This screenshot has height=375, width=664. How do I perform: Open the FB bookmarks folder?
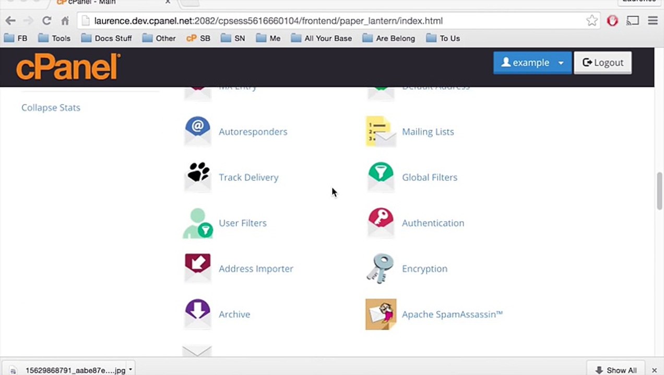(x=16, y=38)
